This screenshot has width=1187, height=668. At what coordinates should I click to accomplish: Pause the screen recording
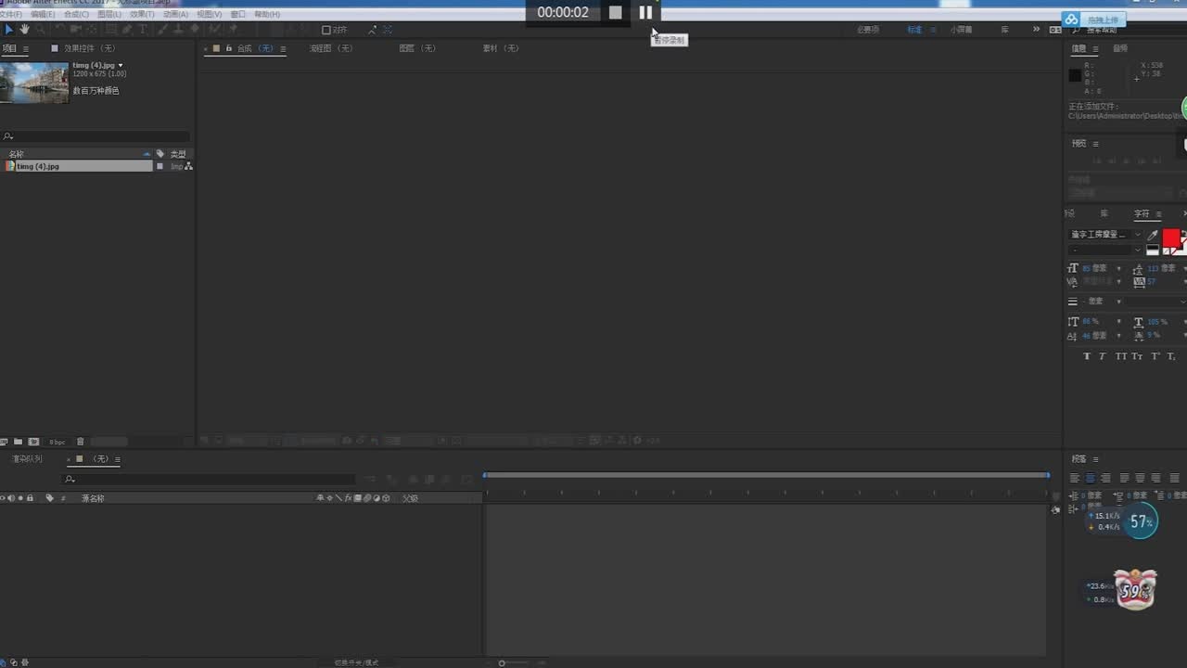point(645,12)
